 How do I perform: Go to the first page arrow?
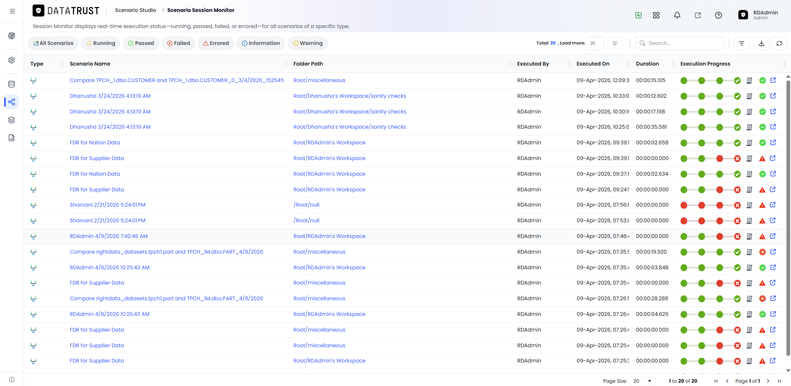(716, 381)
